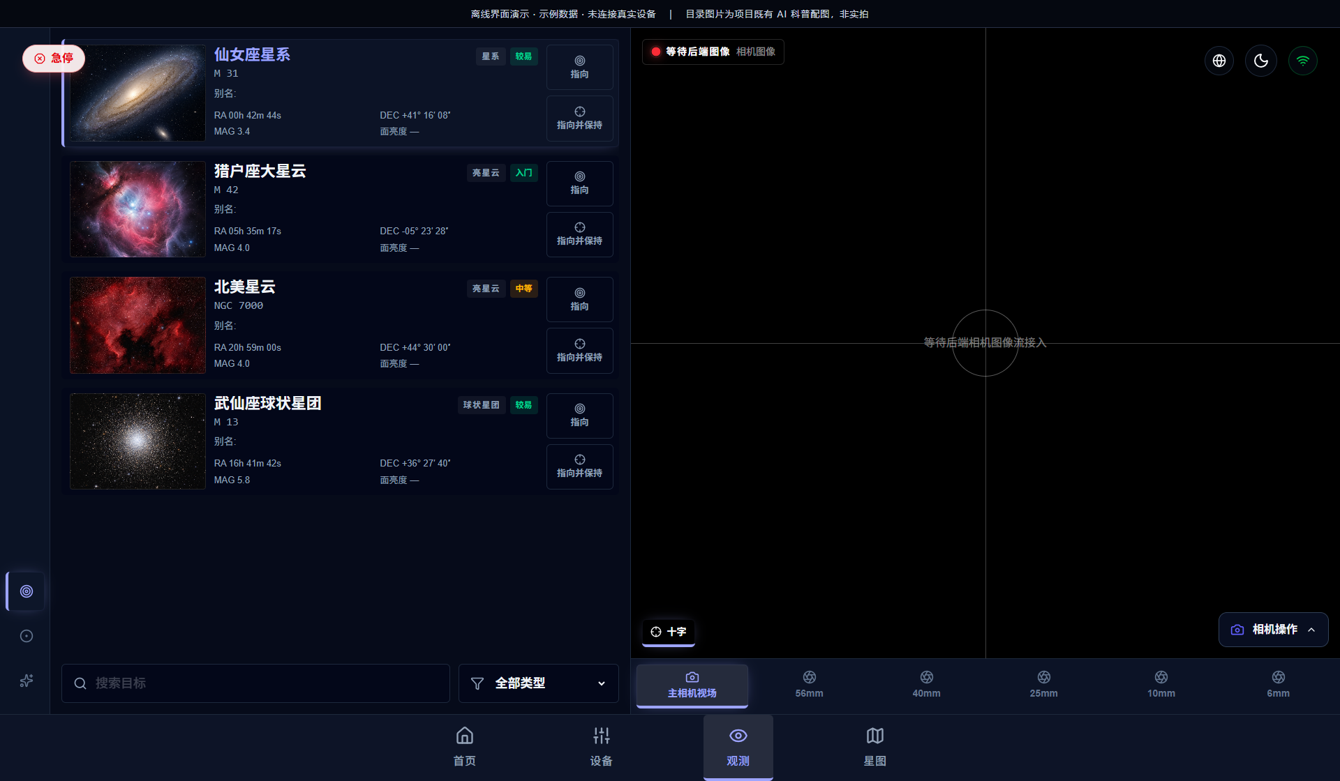
Task: Open the 猎户座大星云 nebula thumbnail
Action: 137,209
